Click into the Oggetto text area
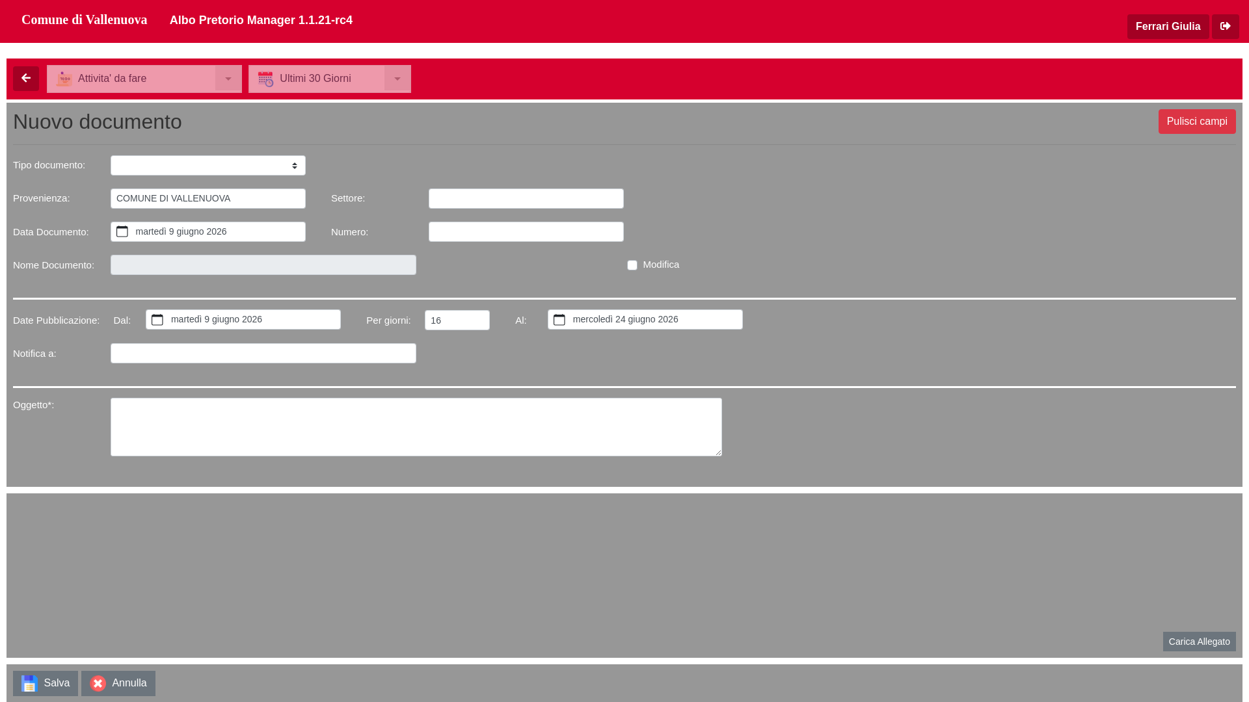 pyautogui.click(x=416, y=427)
